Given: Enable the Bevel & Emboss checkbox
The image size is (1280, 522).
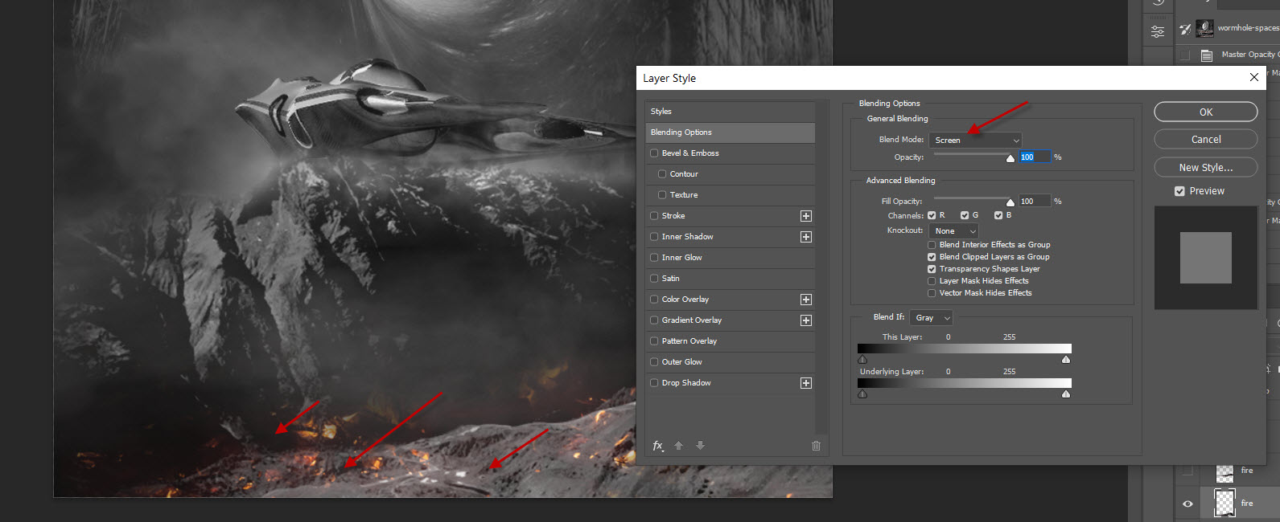Looking at the screenshot, I should (654, 153).
